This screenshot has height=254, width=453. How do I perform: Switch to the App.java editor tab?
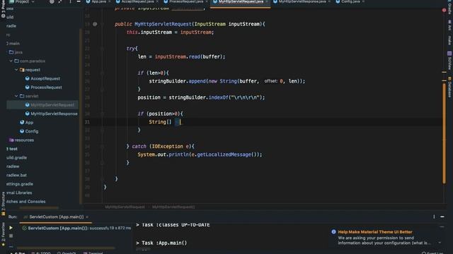(98, 1)
